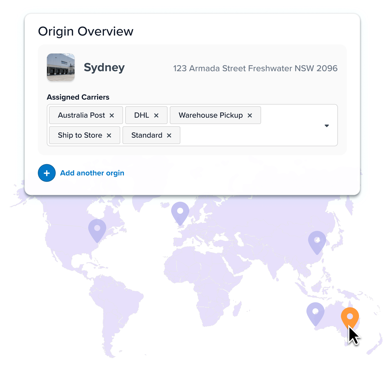Remove the Australia Post carrier tag
Screen dimensions: 383x380
click(112, 115)
